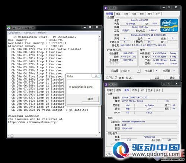The width and height of the screenshot is (186, 163).
Task: Select 显卡 tab in bottom CPU-Z window
Action: tap(150, 90)
